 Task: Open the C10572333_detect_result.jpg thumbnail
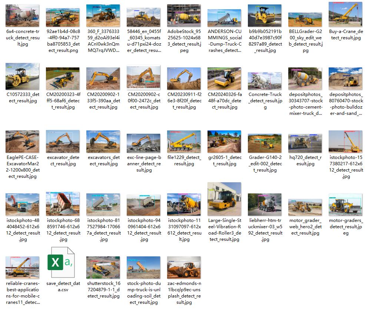(22, 76)
